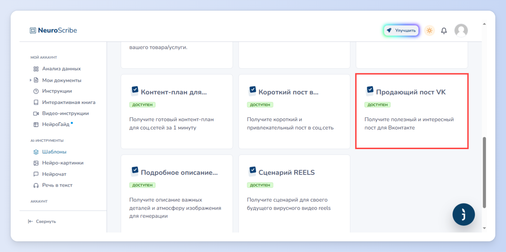Click the Речь в текст headphones icon
506x252 pixels.
tap(36, 185)
